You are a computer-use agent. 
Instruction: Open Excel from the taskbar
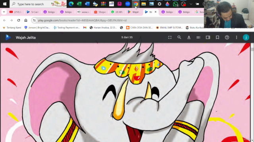pyautogui.click(x=79, y=4)
